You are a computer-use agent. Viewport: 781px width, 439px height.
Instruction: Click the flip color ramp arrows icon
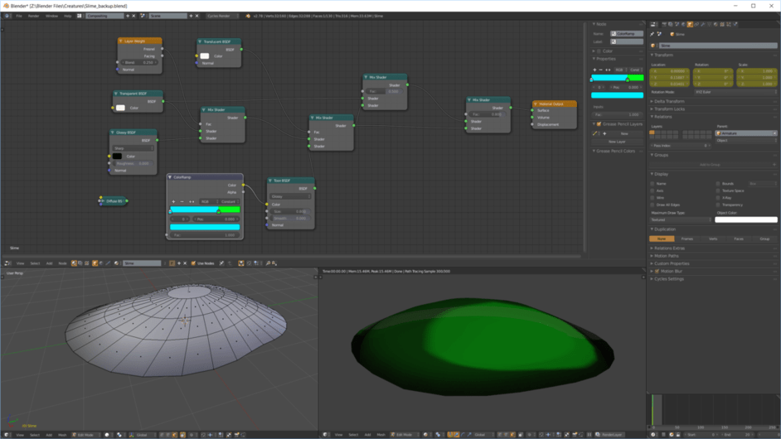192,201
